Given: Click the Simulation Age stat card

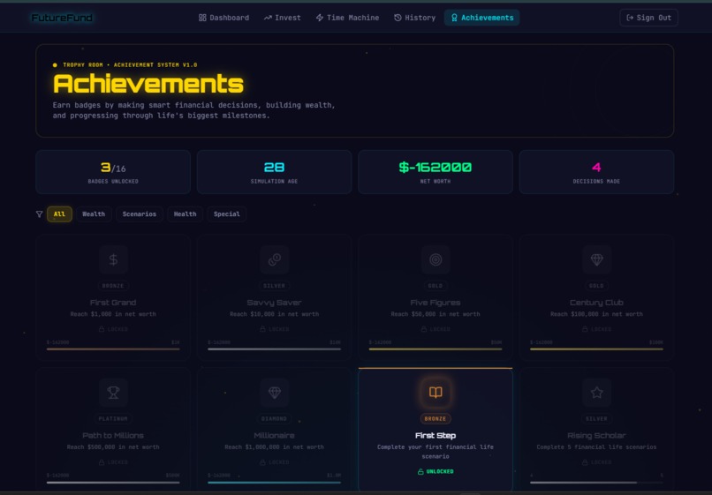Looking at the screenshot, I should pyautogui.click(x=274, y=172).
